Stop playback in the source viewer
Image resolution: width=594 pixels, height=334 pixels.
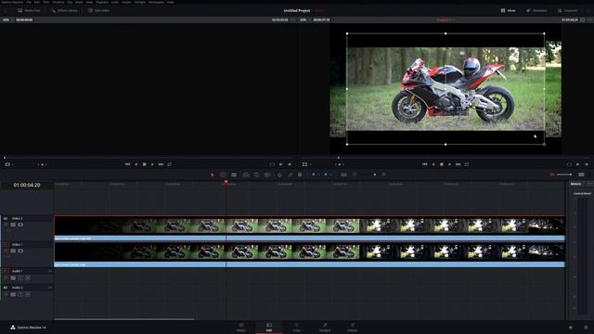click(x=145, y=164)
